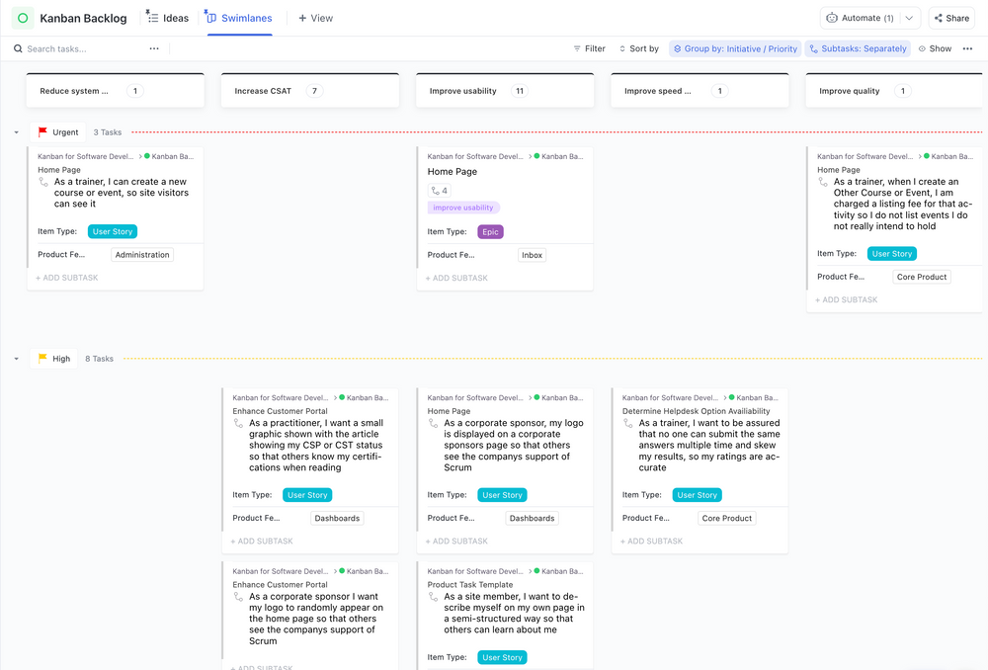Toggle Subtasks: Separately setting
The width and height of the screenshot is (988, 670).
pos(857,47)
